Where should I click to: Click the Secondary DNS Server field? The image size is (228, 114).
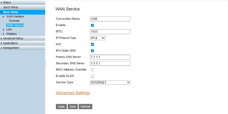[x=110, y=63]
